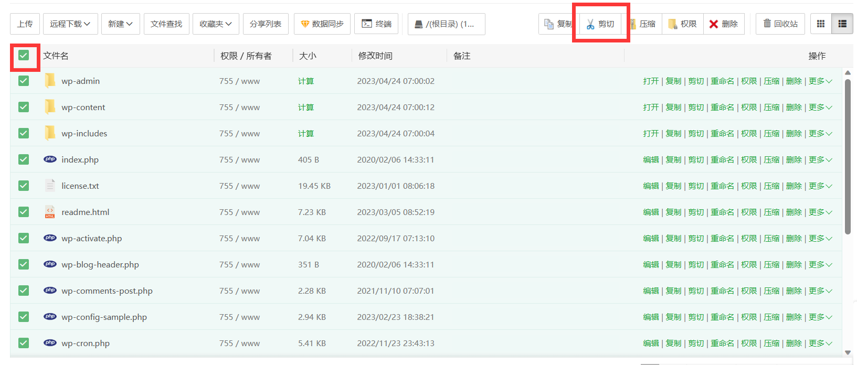Open Data Sync with diamond icon
Screen dimensions: 857x365
tap(322, 24)
